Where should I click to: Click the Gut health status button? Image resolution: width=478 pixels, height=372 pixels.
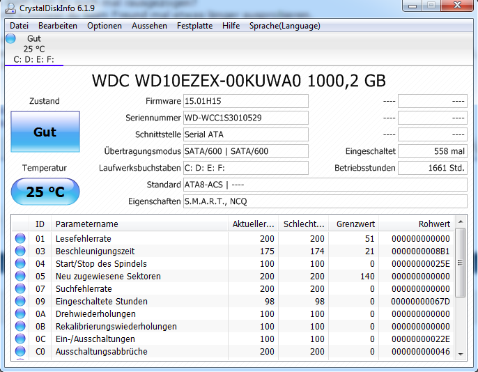point(45,132)
